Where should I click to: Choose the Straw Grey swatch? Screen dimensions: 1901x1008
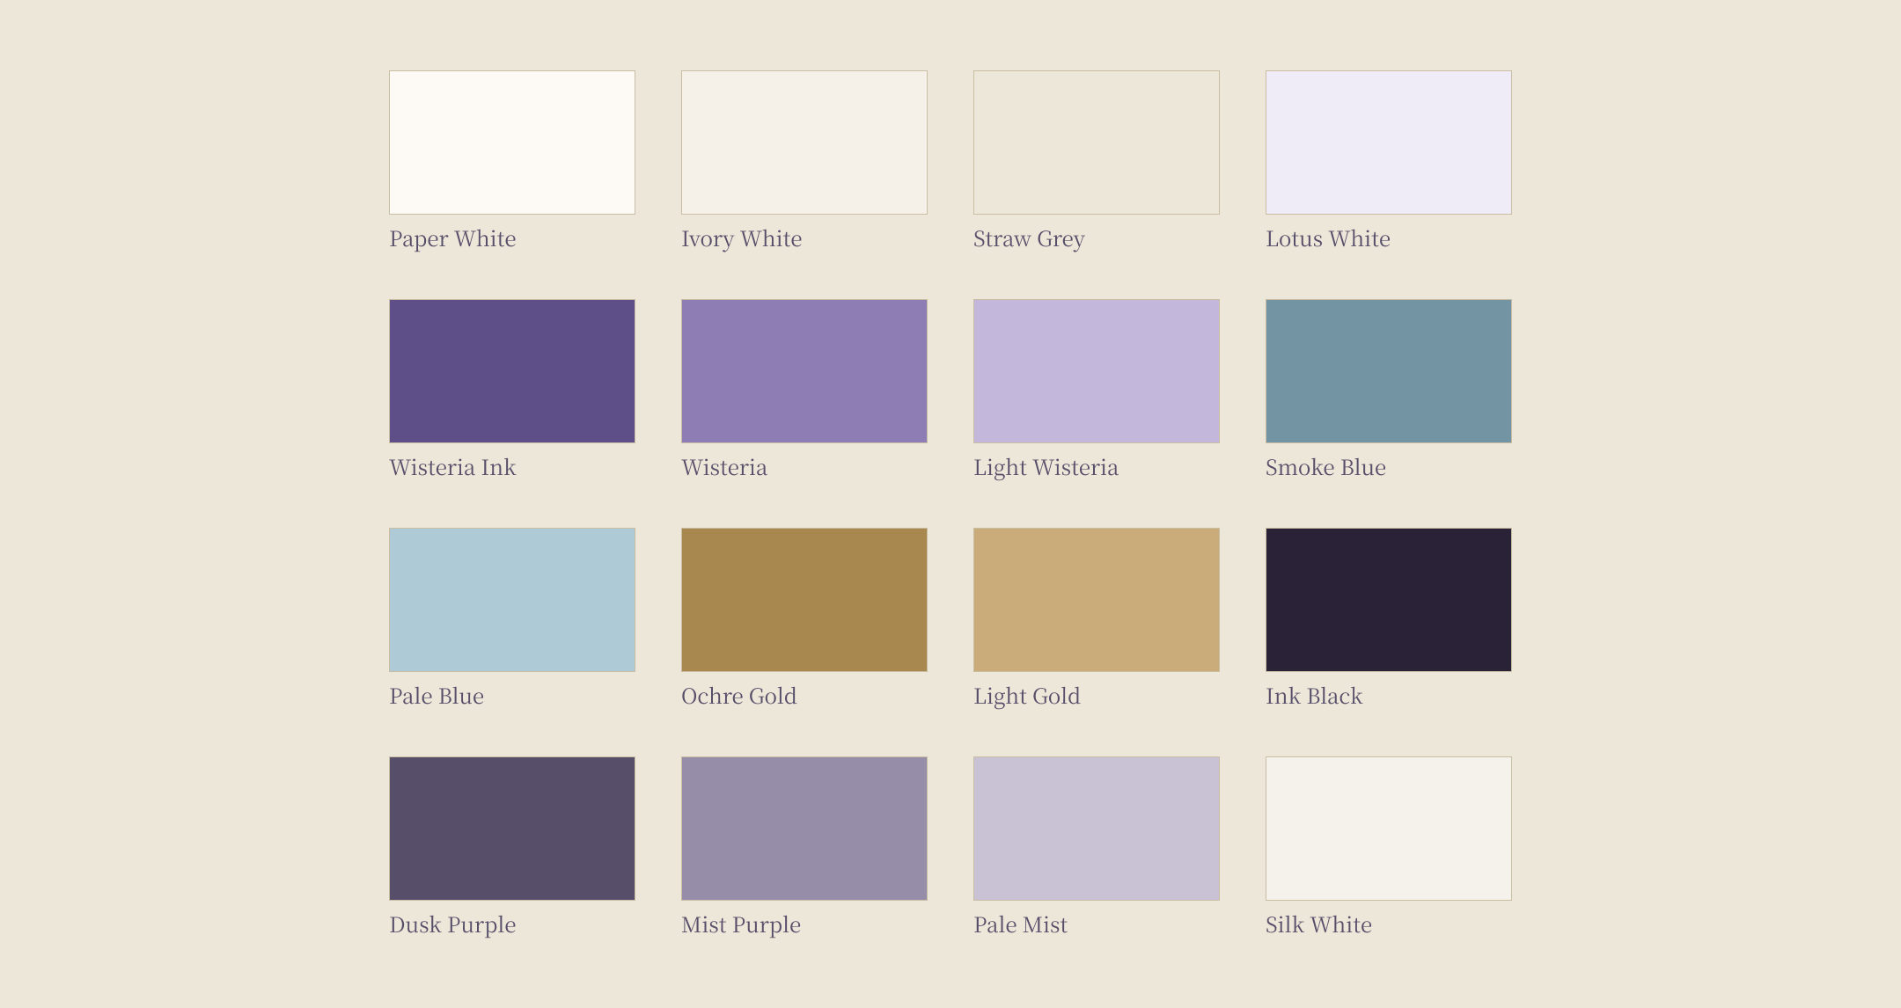click(1097, 142)
